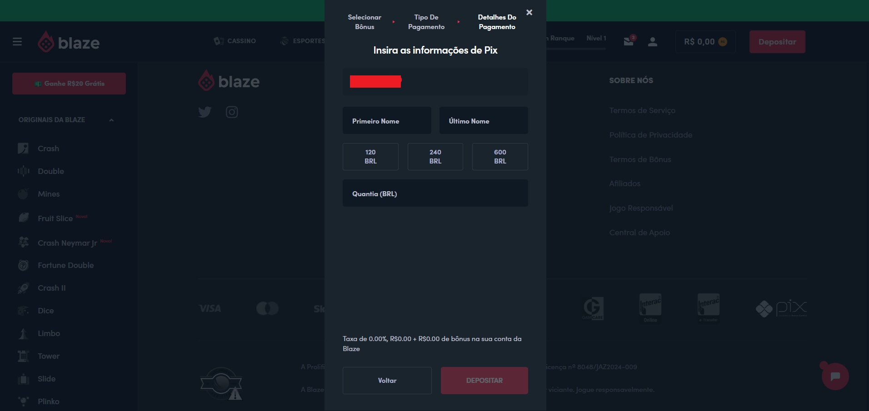This screenshot has height=411, width=869.
Task: Open the Esportes menu
Action: [x=303, y=41]
